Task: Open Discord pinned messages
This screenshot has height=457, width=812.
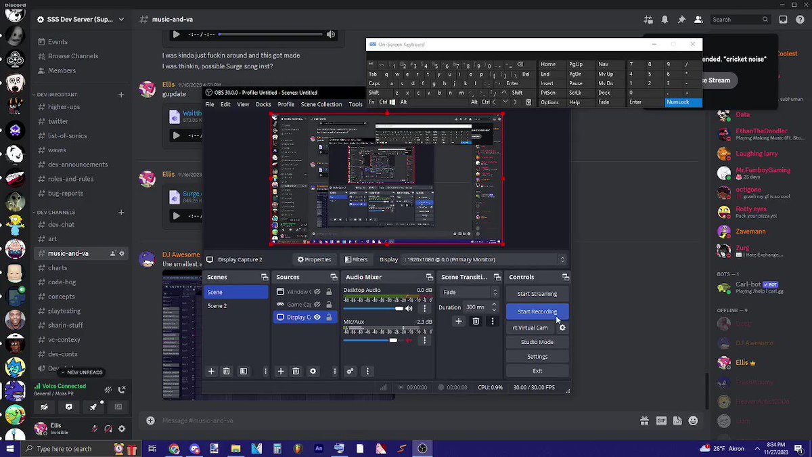Action: 681,20
